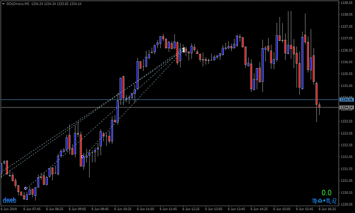
Task: Click price scale value 1332.55
Action: 346,145
